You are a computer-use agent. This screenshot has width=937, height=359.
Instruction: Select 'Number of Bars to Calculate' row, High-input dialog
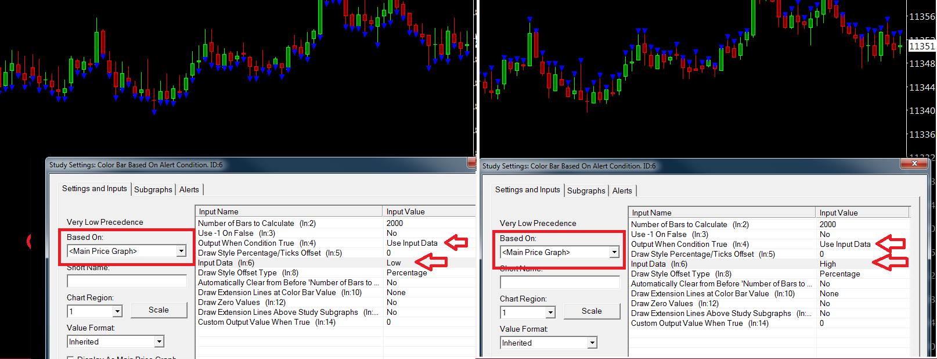pos(770,224)
